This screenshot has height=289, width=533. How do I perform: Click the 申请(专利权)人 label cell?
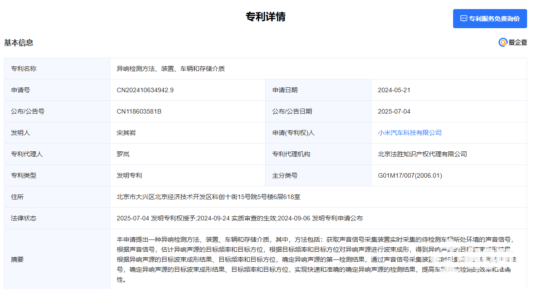(x=293, y=133)
